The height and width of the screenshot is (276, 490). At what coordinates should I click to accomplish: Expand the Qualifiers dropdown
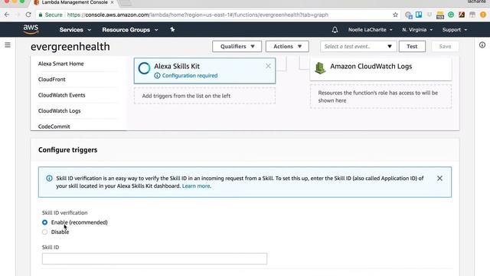coord(237,46)
